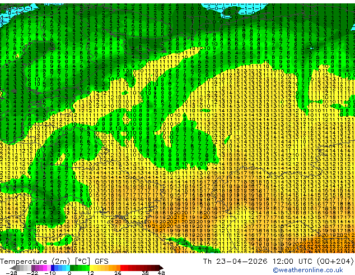This screenshot has height=275, width=355.
Task: Click the dark green legend swatch right of 0
Action: coord(72,268)
